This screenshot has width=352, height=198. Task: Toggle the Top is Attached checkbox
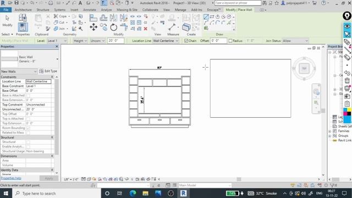coord(28,119)
